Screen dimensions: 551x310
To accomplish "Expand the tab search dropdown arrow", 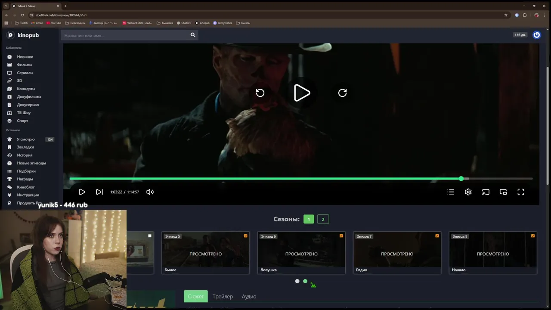I will [x=6, y=6].
